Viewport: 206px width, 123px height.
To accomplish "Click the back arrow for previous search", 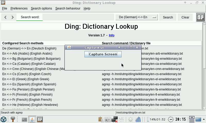I will tap(5, 17).
